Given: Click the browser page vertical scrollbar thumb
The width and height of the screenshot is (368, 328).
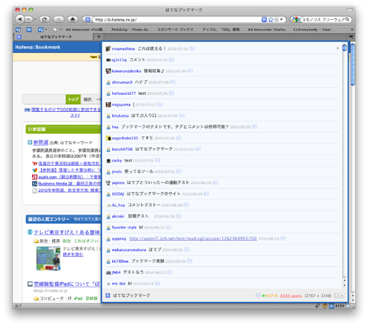Looking at the screenshot, I should click(353, 64).
